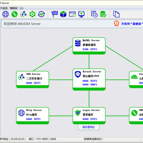This screenshot has height=143, width=143.
Task: Click the SDK branch toolbar icon
Action: pos(23,14)
